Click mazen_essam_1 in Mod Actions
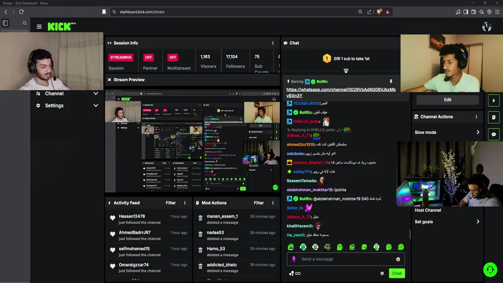Image resolution: width=503 pixels, height=283 pixels. click(222, 216)
